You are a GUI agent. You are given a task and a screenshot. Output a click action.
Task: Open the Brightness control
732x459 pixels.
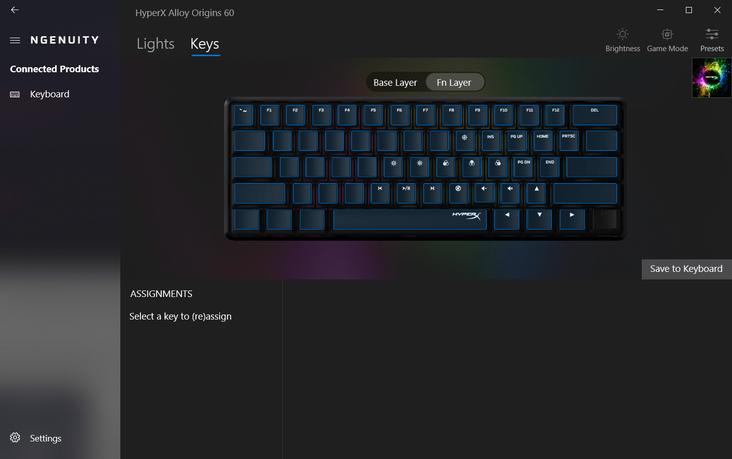623,40
